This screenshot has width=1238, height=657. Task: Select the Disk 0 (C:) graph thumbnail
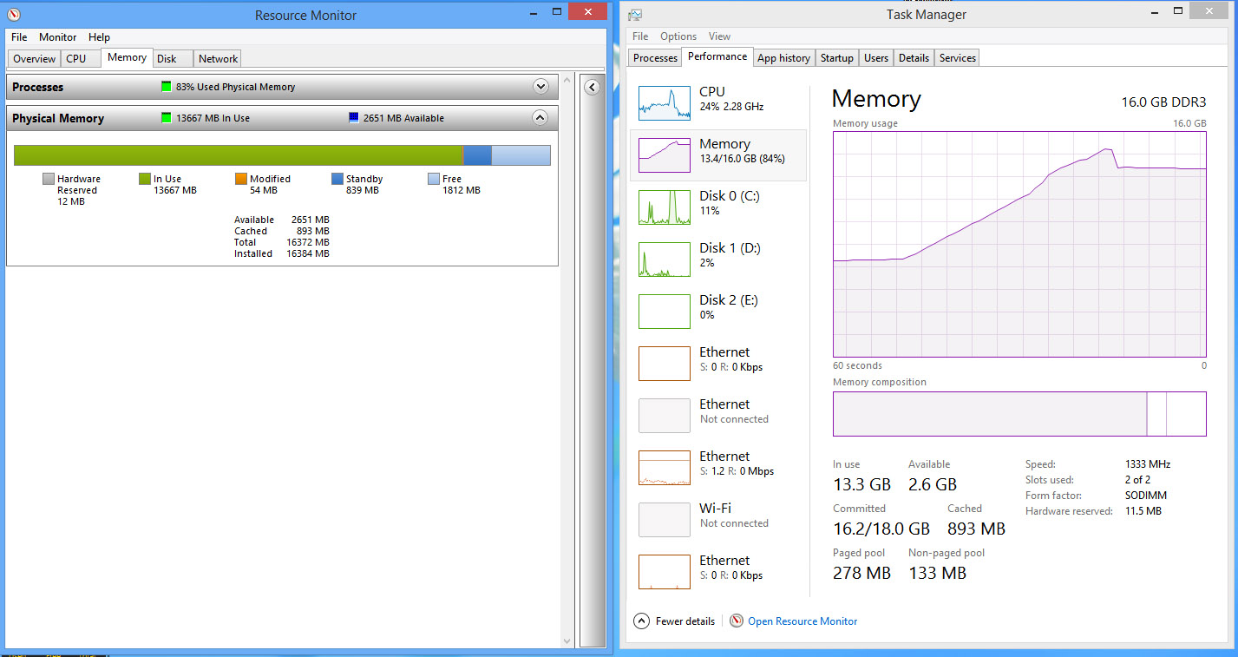coord(665,207)
